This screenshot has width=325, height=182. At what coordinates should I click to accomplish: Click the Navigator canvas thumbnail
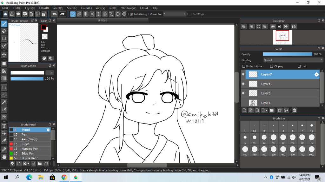[282, 37]
